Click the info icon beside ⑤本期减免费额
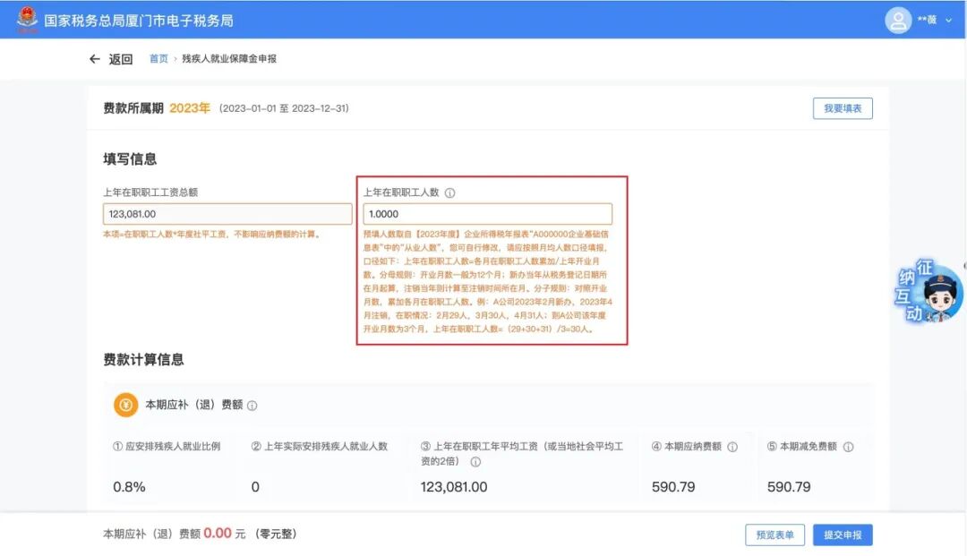The height and width of the screenshot is (556, 967). 848,446
